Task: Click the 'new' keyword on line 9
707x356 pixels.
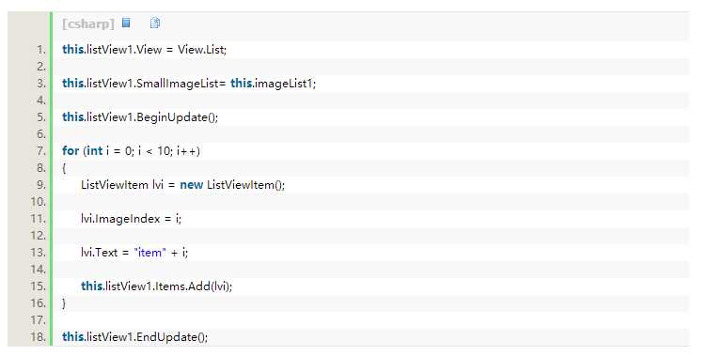Action: [x=192, y=184]
